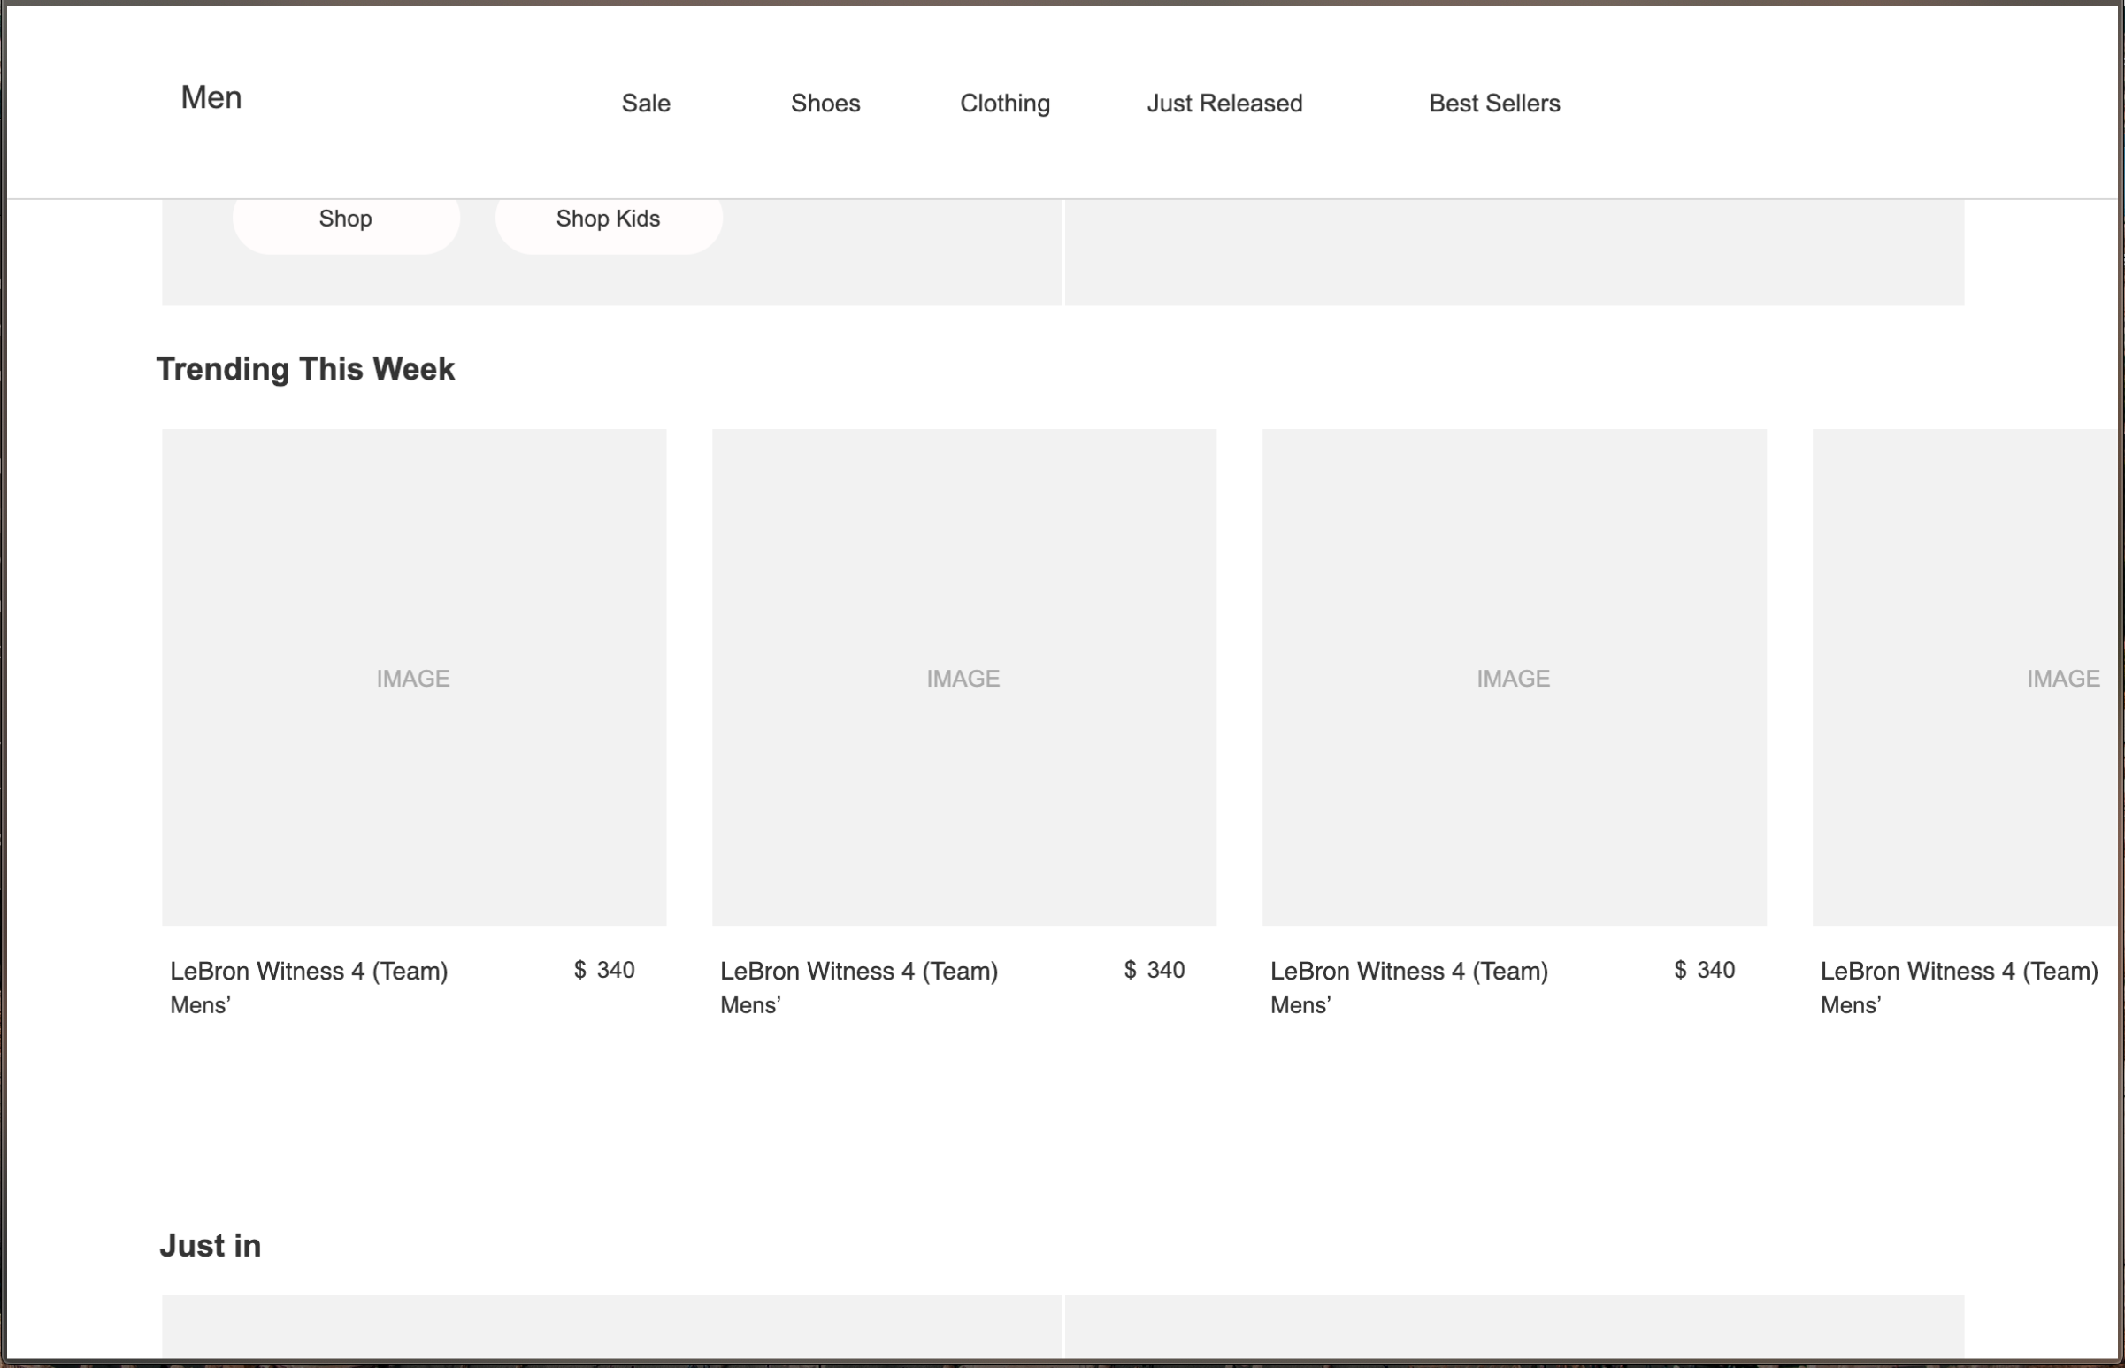The width and height of the screenshot is (2125, 1368).
Task: Click second card's LeBron Witness 4 (Team) title
Action: [859, 971]
